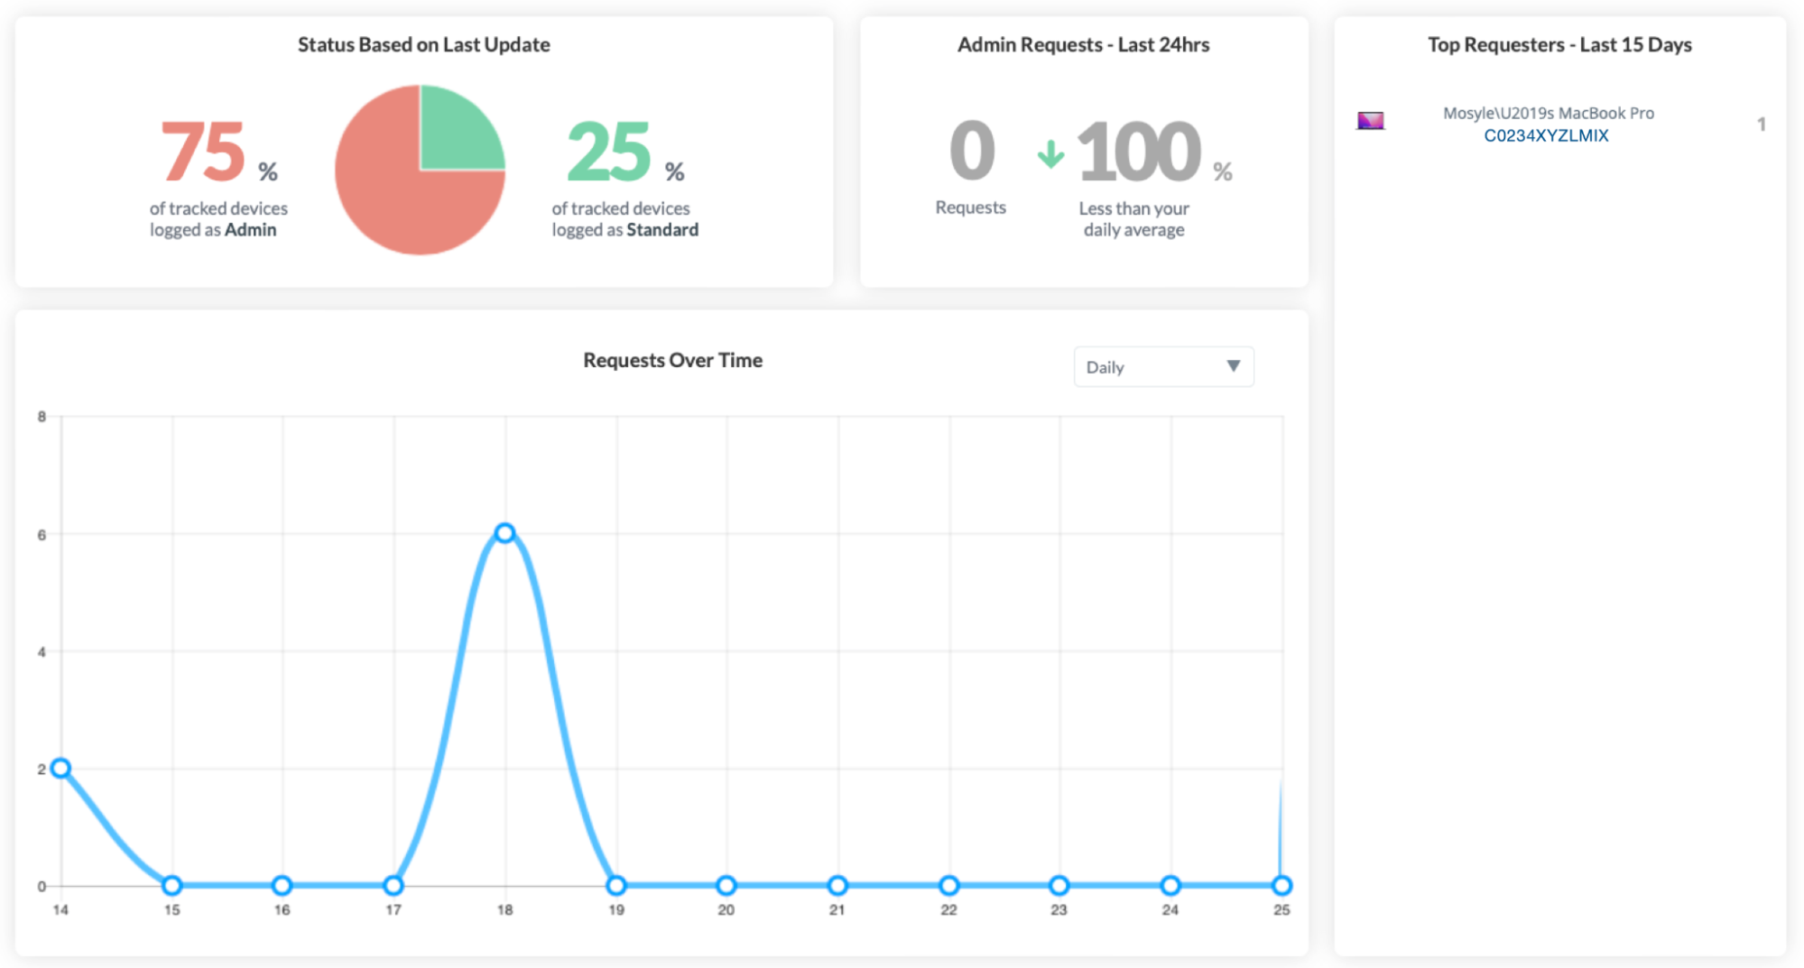This screenshot has height=968, width=1804.
Task: Click the data point on day 17
Action: 393,886
